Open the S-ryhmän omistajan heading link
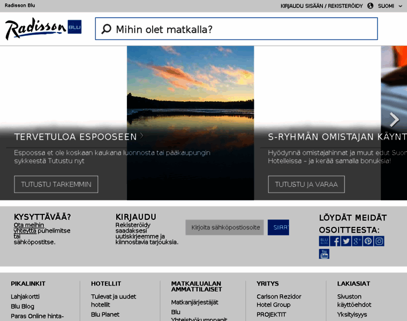Image resolution: width=407 pixels, height=321 pixels. (337, 136)
